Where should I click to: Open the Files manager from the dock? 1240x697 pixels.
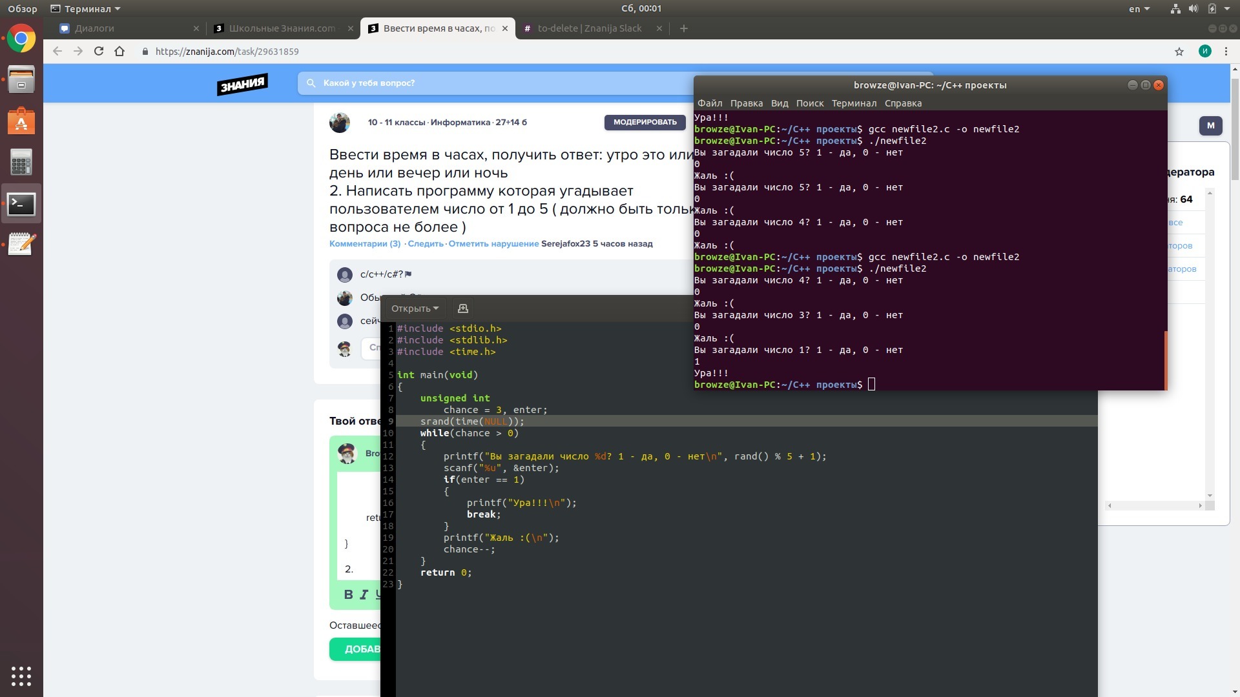(21, 80)
